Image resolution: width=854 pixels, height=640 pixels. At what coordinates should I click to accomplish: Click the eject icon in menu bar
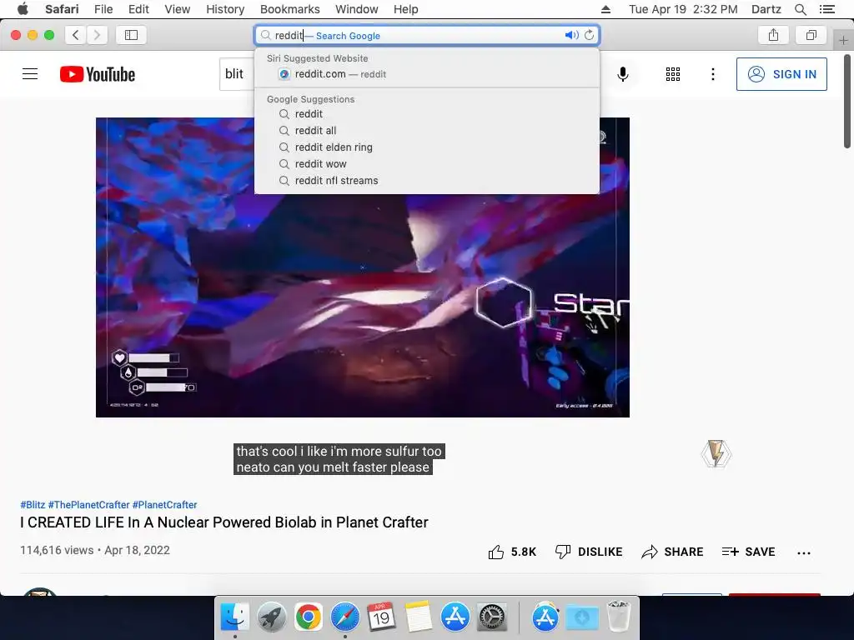pos(605,9)
